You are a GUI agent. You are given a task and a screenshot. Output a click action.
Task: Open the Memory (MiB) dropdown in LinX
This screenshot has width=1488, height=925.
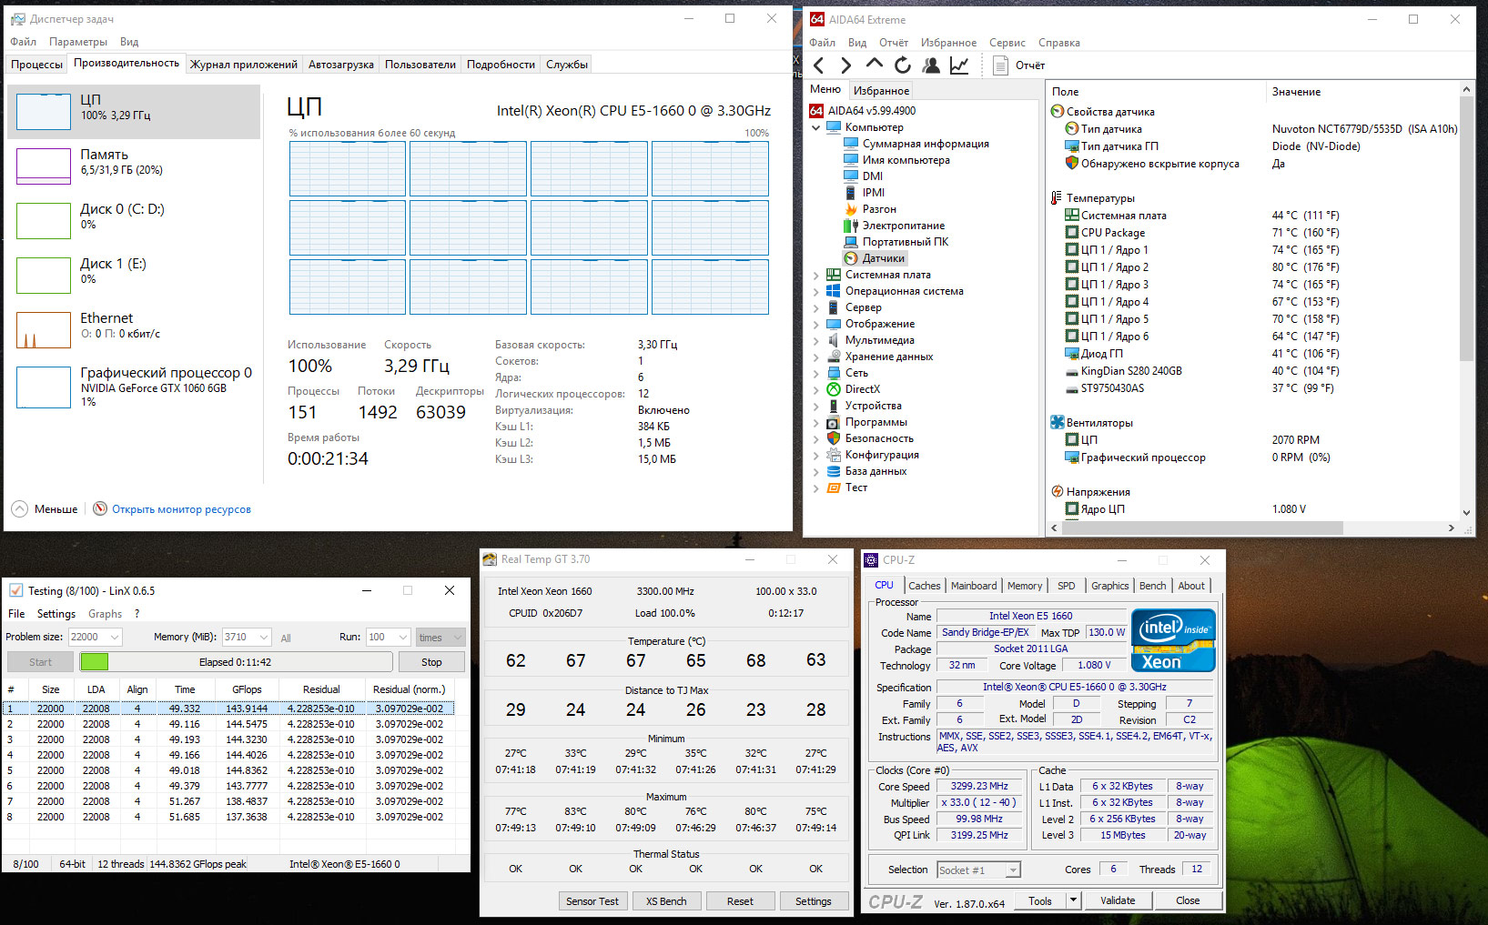(x=264, y=637)
